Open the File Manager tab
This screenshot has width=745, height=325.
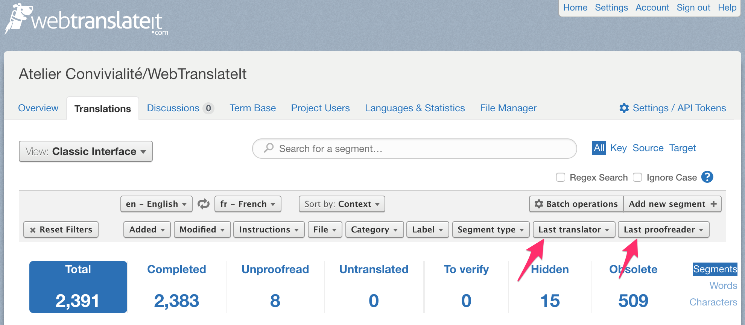click(508, 108)
